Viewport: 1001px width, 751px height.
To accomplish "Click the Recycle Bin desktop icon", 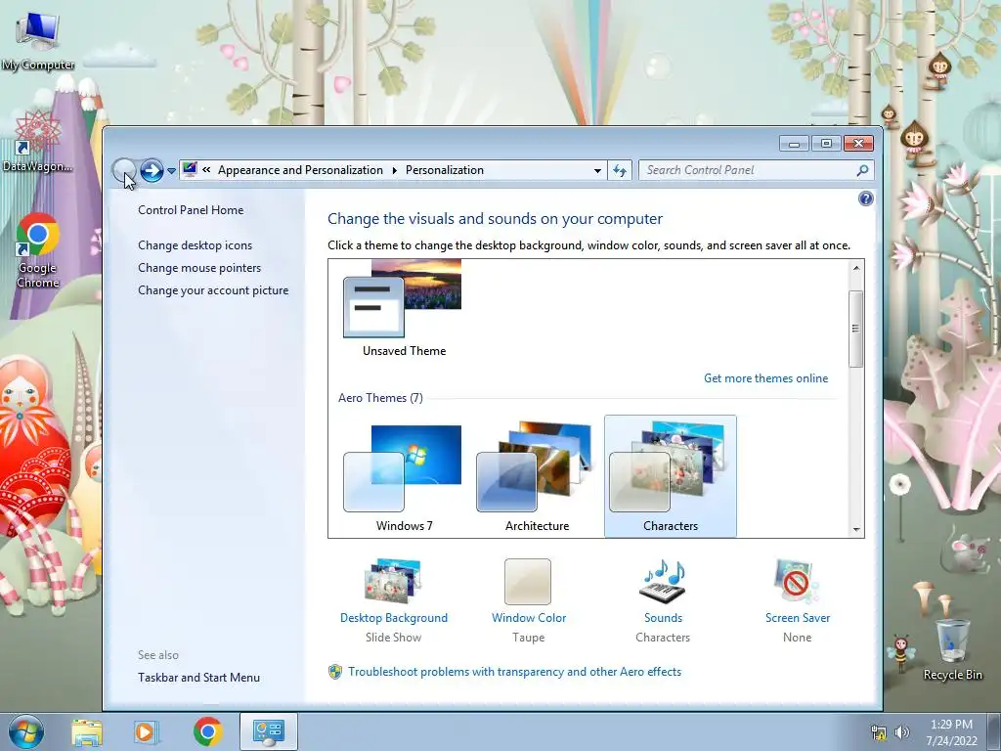I will [x=952, y=649].
